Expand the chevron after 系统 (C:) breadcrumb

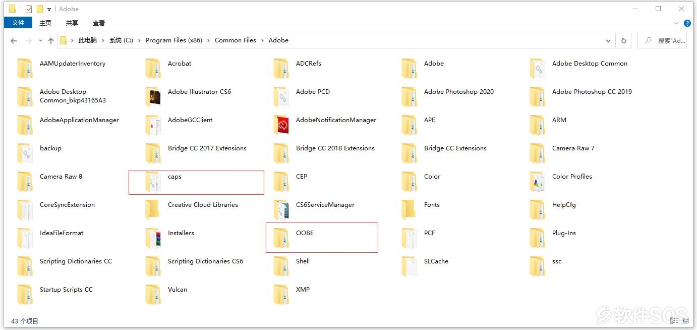[139, 40]
